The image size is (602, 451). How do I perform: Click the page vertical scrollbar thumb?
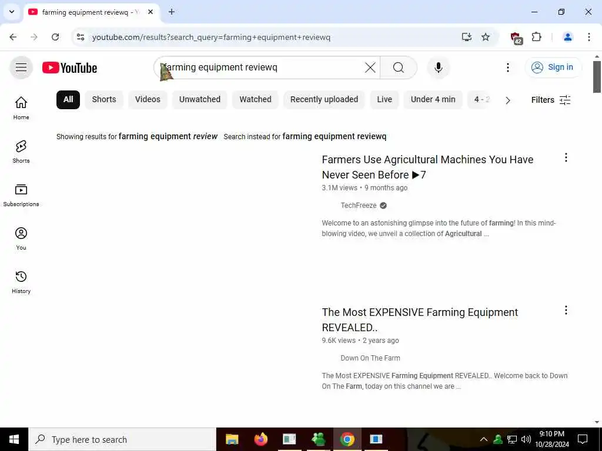point(597,77)
